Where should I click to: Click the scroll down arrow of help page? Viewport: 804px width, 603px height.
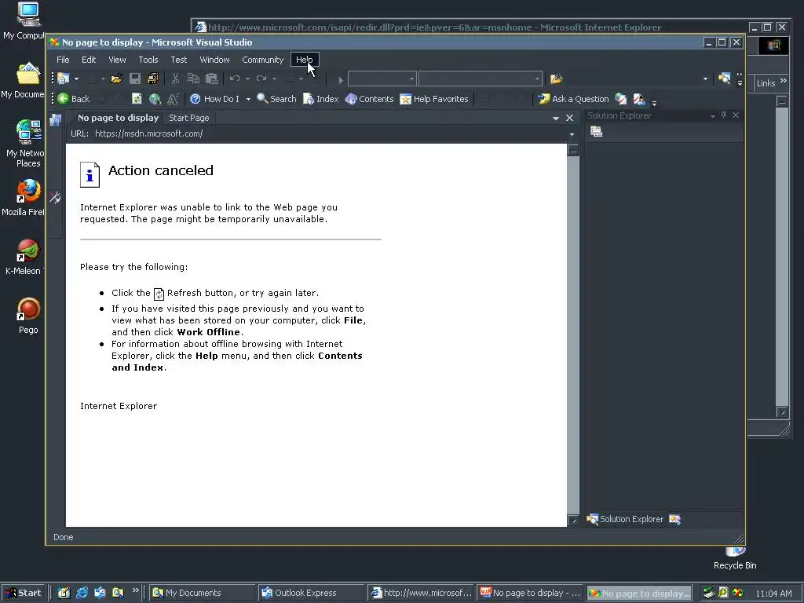[x=572, y=521]
